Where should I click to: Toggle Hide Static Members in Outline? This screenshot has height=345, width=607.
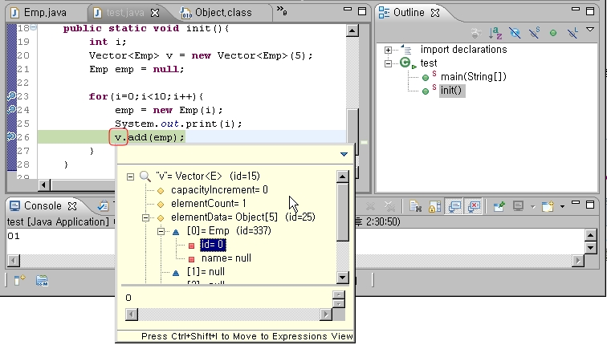click(534, 32)
